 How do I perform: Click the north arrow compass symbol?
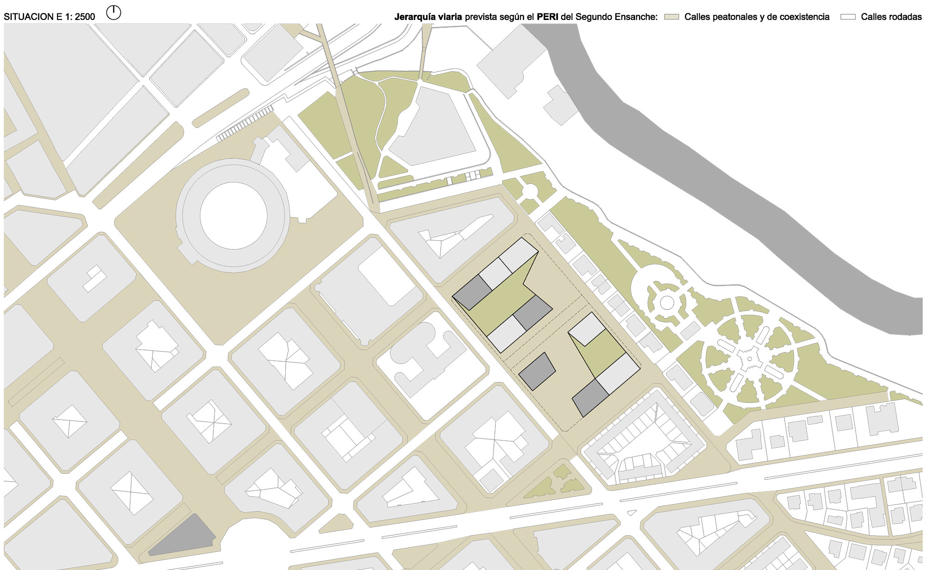click(x=113, y=13)
